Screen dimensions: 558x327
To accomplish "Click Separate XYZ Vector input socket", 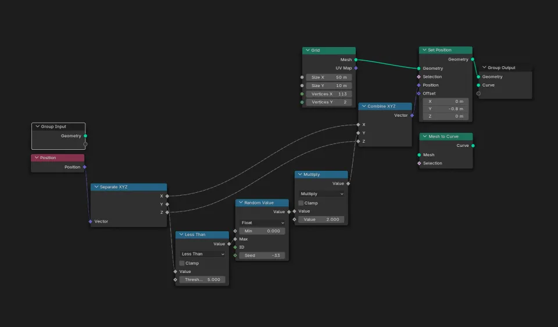I will pyautogui.click(x=91, y=221).
